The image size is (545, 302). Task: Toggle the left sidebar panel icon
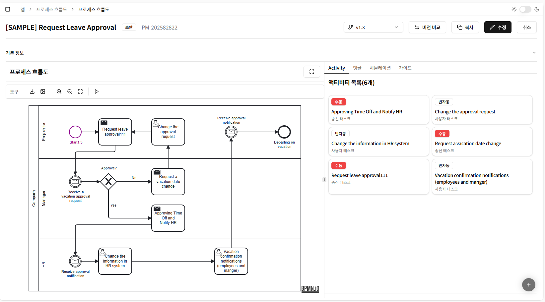tap(8, 9)
